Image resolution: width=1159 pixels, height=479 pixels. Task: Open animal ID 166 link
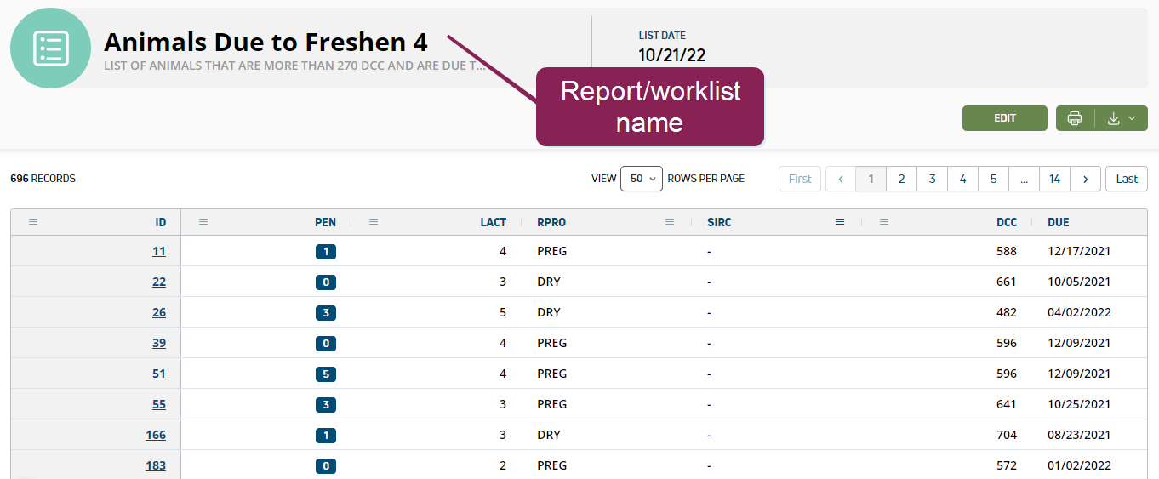pyautogui.click(x=156, y=435)
